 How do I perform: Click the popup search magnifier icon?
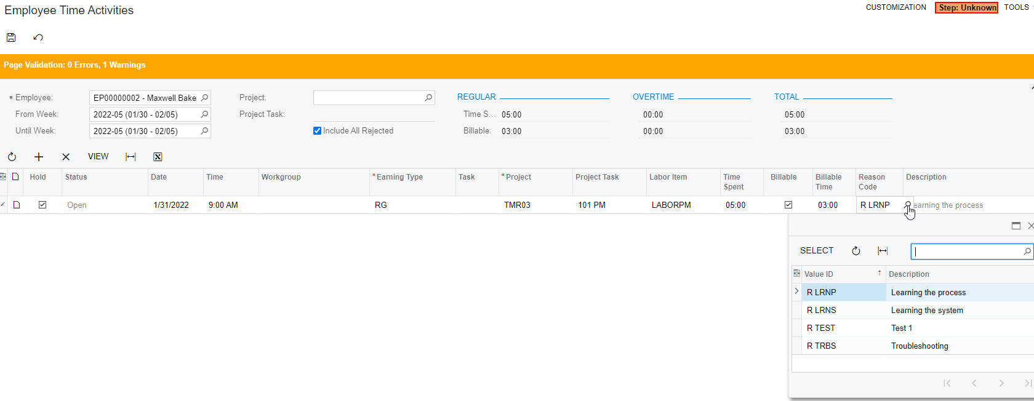coord(1027,251)
